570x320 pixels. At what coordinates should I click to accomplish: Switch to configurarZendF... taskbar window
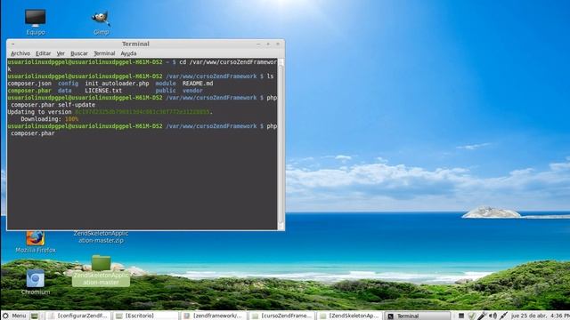pos(78,316)
